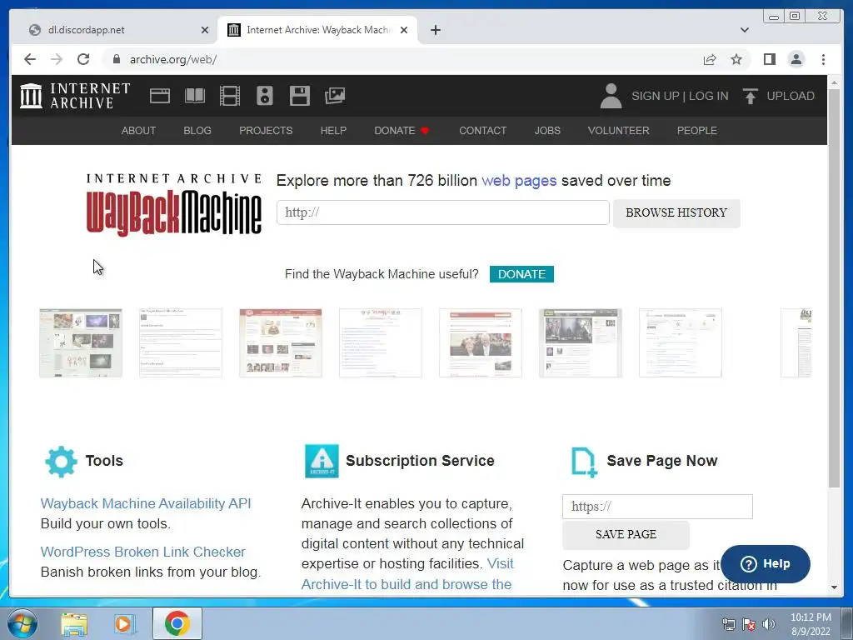
Task: Toggle Chrome side panel
Action: tap(769, 59)
